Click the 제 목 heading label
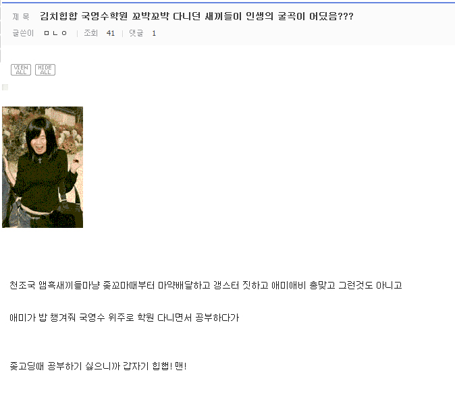This screenshot has height=414, width=455. [x=21, y=17]
